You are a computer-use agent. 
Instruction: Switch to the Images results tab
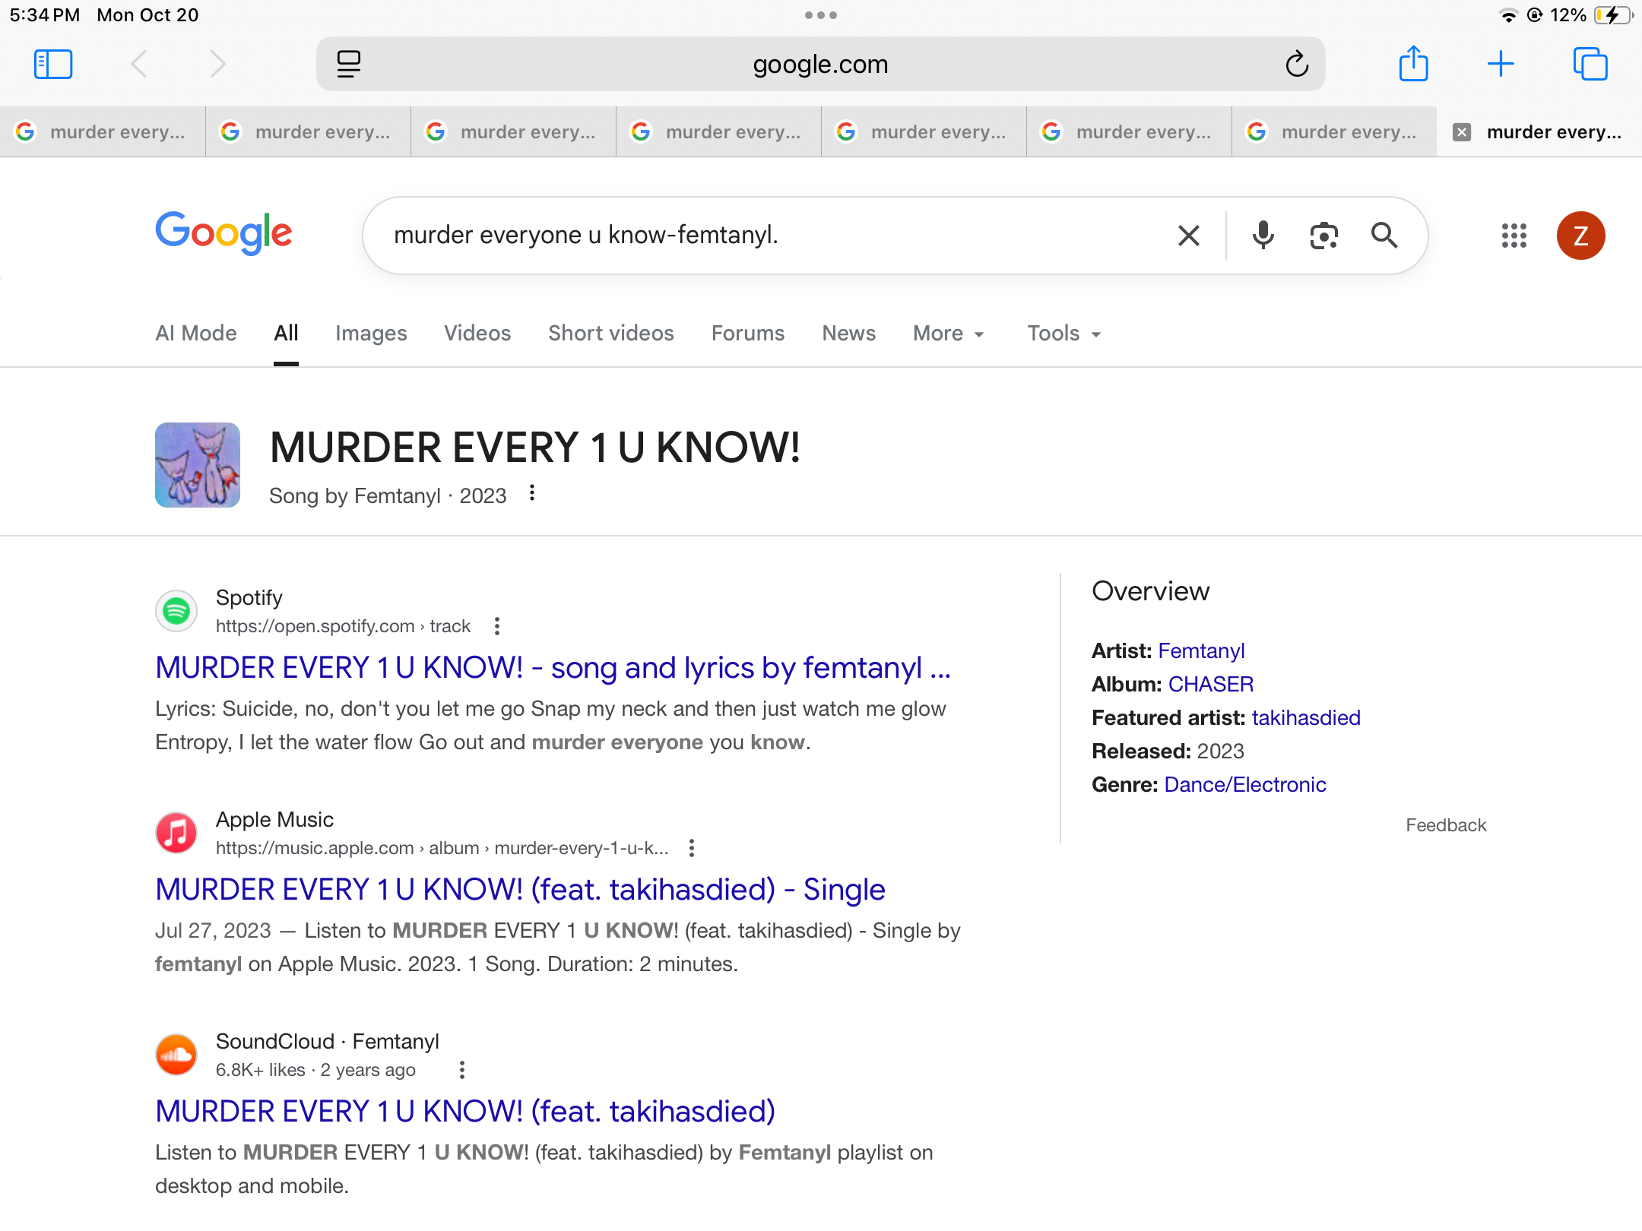(371, 334)
